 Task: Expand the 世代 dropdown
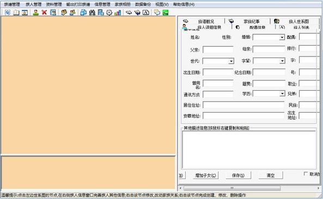pyautogui.click(x=231, y=61)
